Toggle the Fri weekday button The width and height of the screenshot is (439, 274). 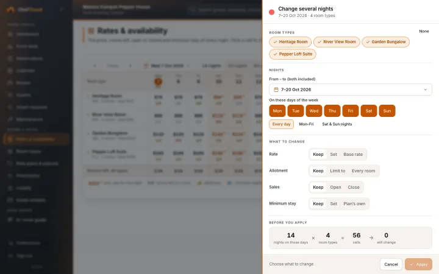coord(351,111)
